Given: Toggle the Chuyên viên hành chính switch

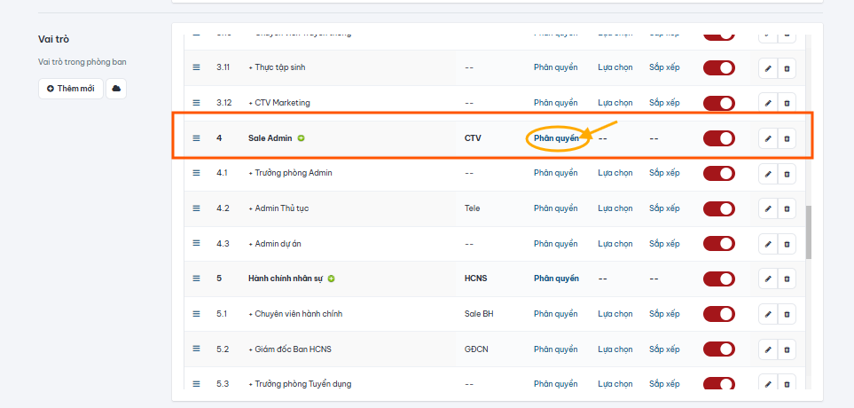Looking at the screenshot, I should coord(719,314).
